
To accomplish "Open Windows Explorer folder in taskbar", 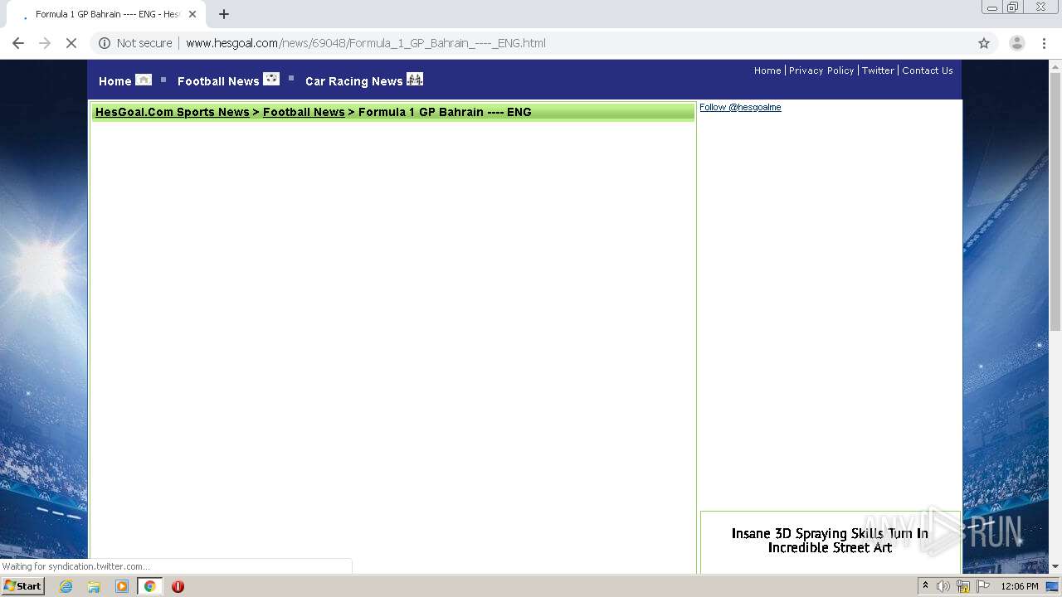I will pos(94,586).
